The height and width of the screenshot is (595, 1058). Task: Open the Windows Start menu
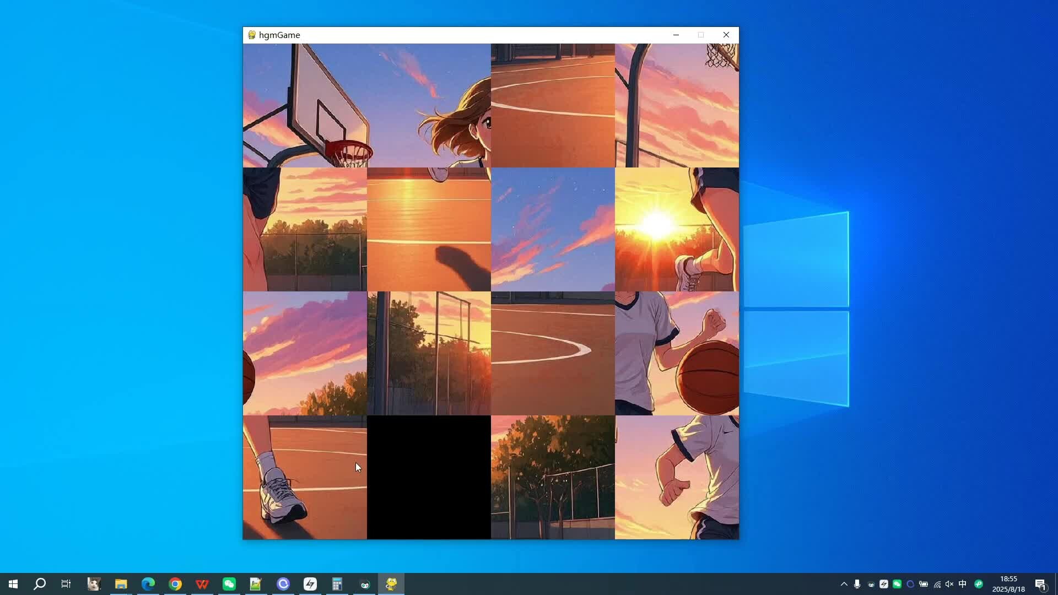pos(13,584)
